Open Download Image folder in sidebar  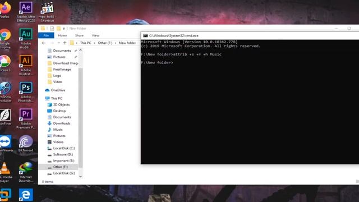(x=62, y=63)
